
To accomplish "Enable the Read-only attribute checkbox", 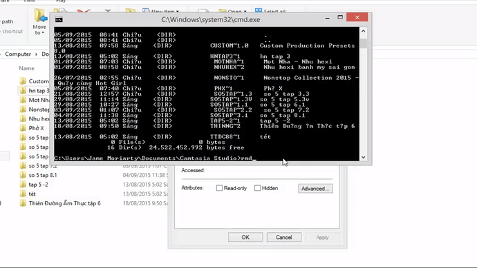I will pyautogui.click(x=219, y=188).
